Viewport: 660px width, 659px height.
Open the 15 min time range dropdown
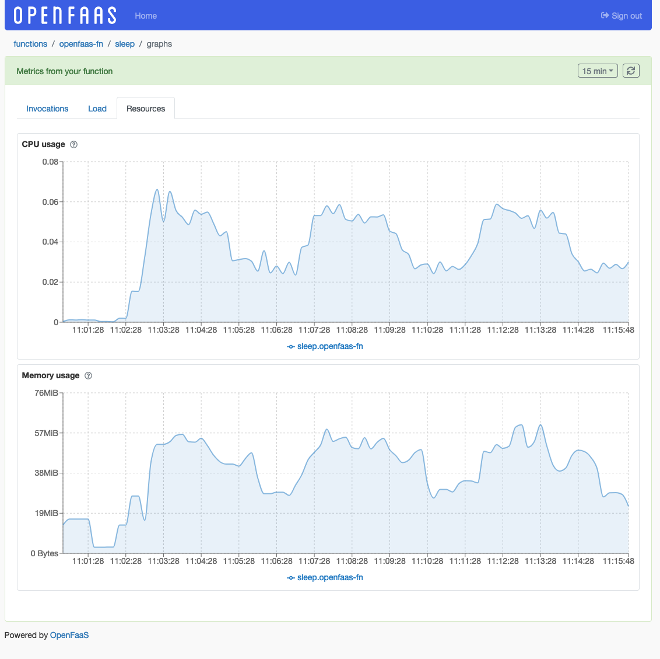(x=598, y=70)
